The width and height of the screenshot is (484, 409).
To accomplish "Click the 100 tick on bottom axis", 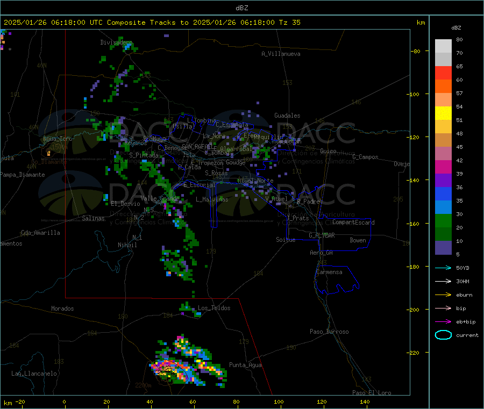I will click(279, 402).
